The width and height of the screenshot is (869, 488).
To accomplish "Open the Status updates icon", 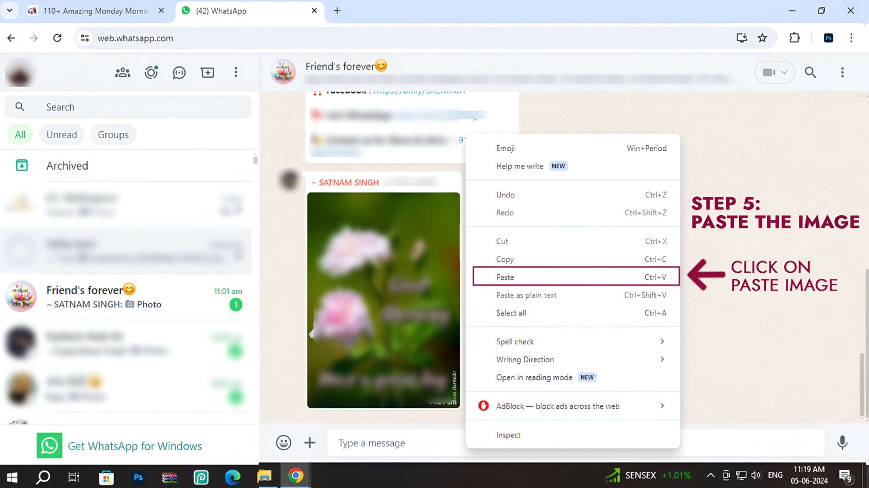I will (x=151, y=72).
